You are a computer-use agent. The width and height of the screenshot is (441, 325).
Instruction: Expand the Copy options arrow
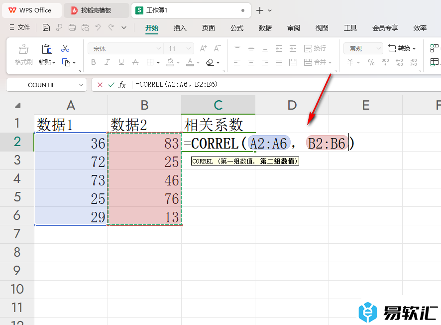point(74,62)
